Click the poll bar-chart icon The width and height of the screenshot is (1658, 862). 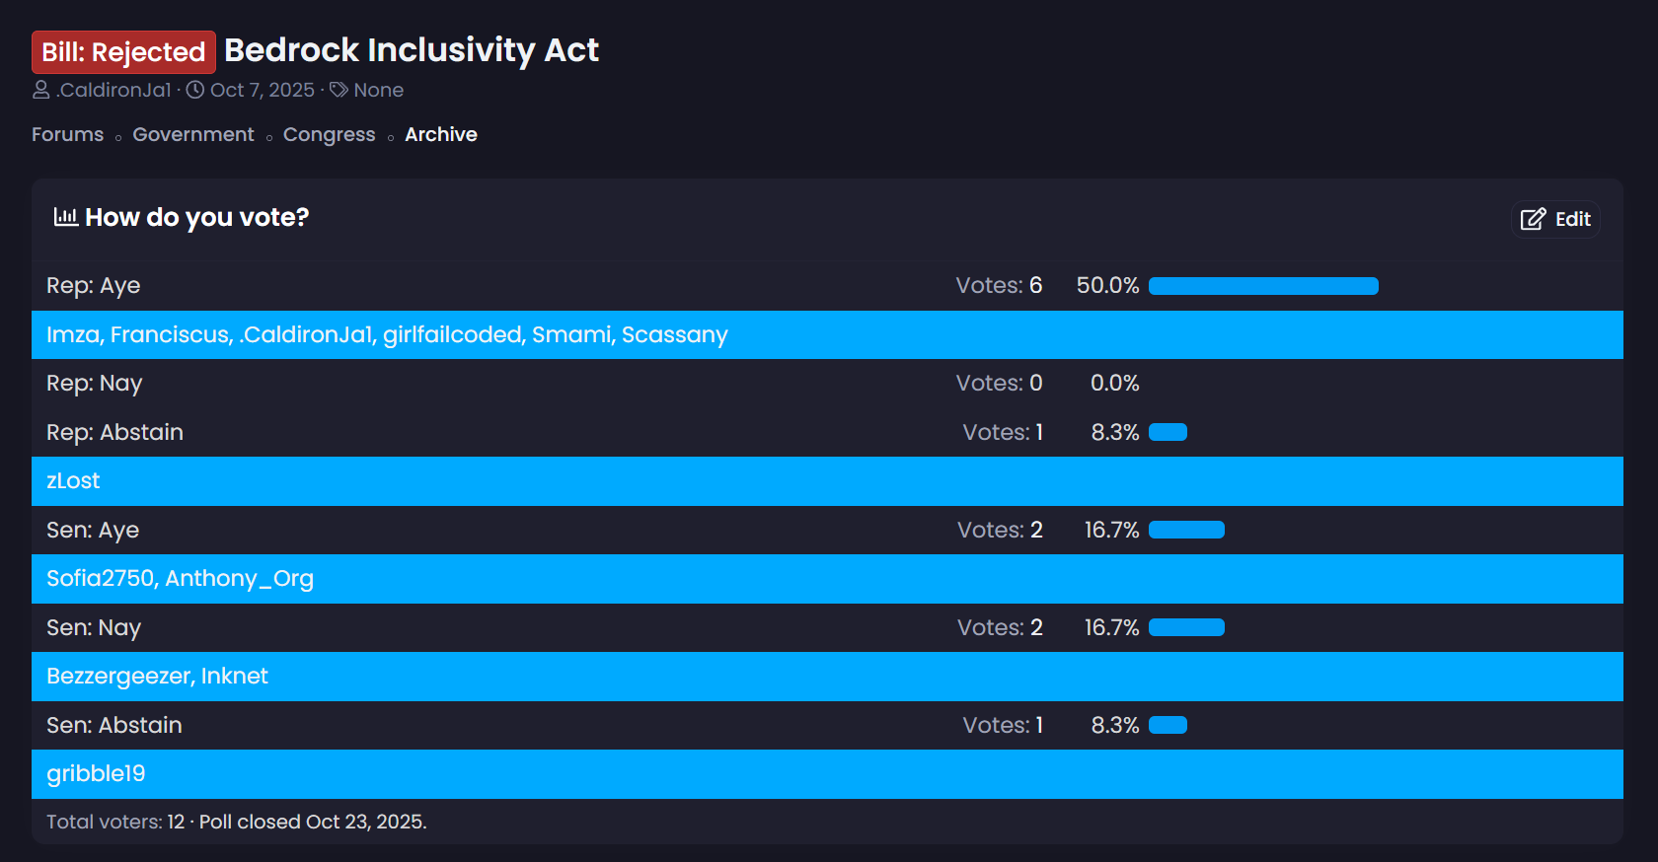click(x=65, y=217)
